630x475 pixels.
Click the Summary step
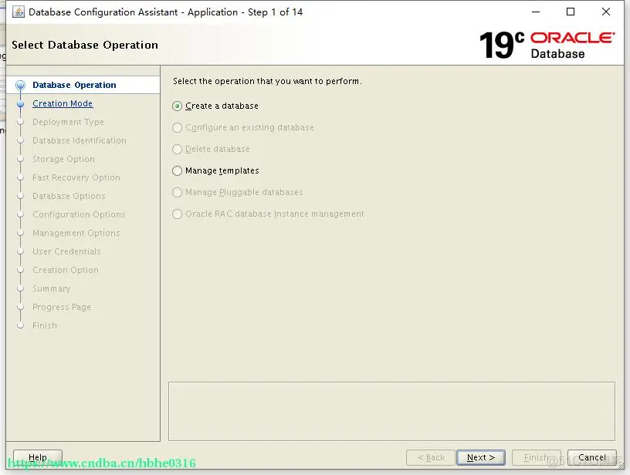click(x=52, y=288)
